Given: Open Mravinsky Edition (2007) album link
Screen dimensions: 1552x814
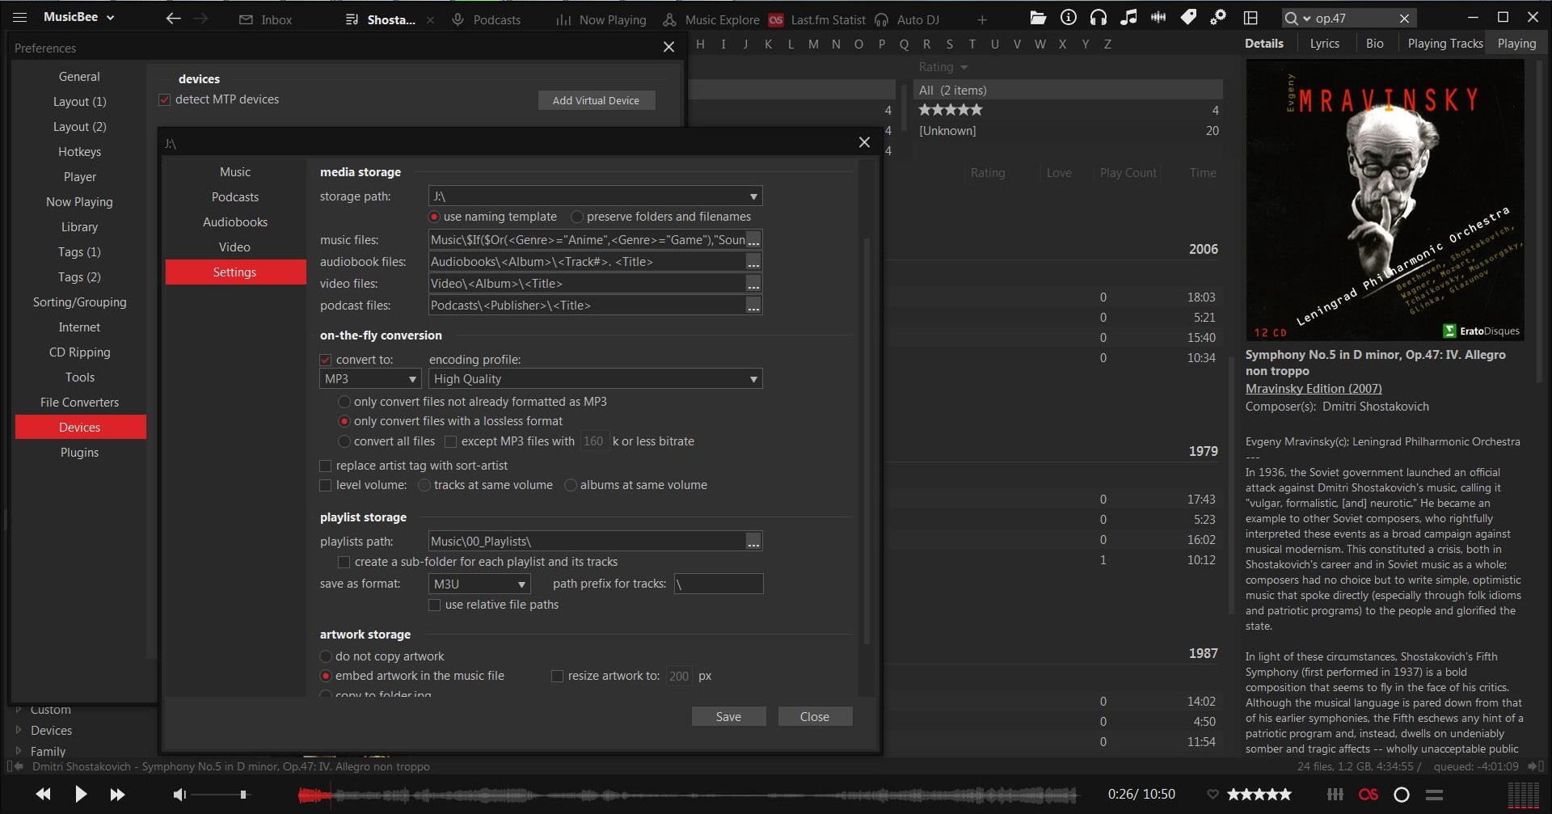Looking at the screenshot, I should pyautogui.click(x=1314, y=389).
